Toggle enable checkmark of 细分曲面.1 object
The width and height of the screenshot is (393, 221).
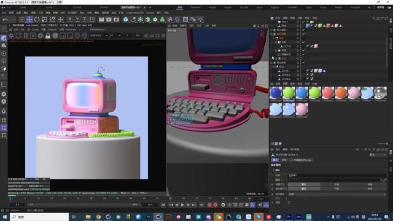pos(303,30)
